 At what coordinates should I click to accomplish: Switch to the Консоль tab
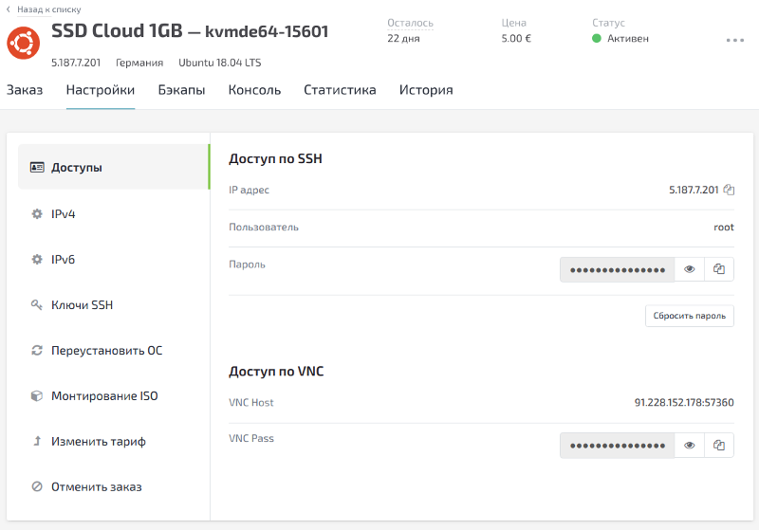(x=254, y=91)
